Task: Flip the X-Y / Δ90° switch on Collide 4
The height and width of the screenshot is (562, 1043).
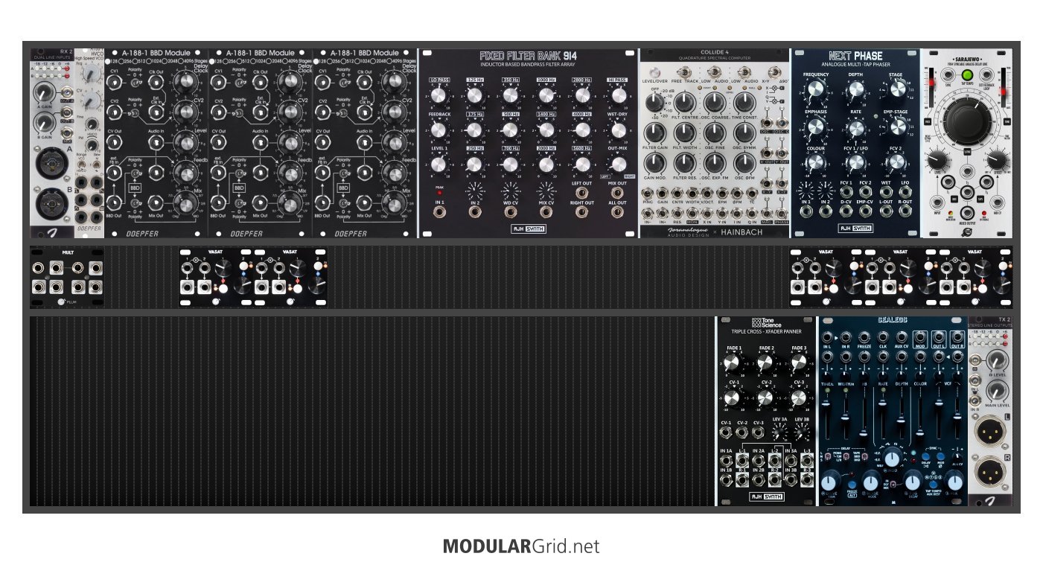Action: point(774,72)
